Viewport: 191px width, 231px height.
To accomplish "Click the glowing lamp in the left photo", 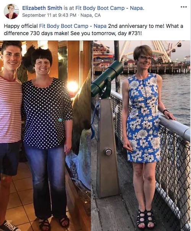I will point(72,87).
